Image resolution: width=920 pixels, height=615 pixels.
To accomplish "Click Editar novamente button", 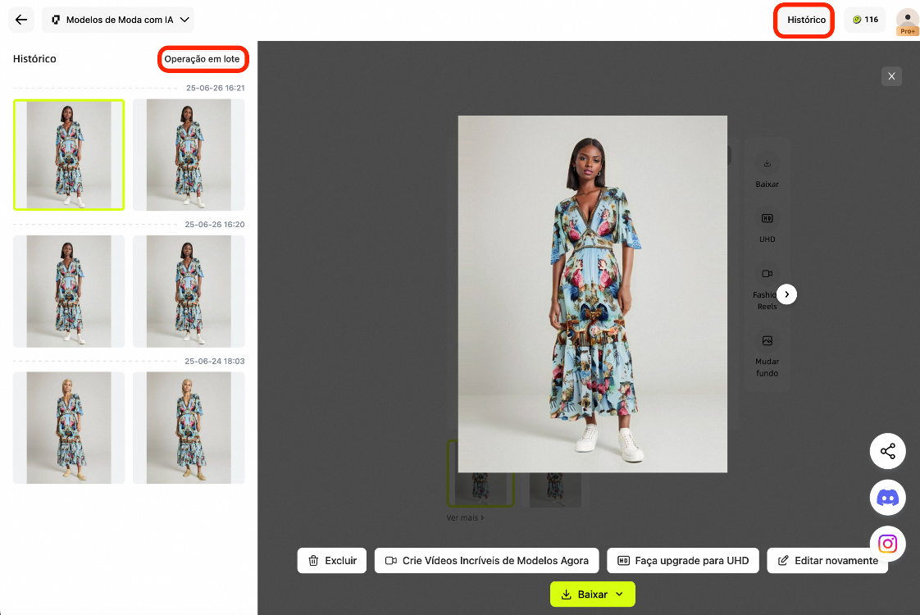I will click(827, 561).
